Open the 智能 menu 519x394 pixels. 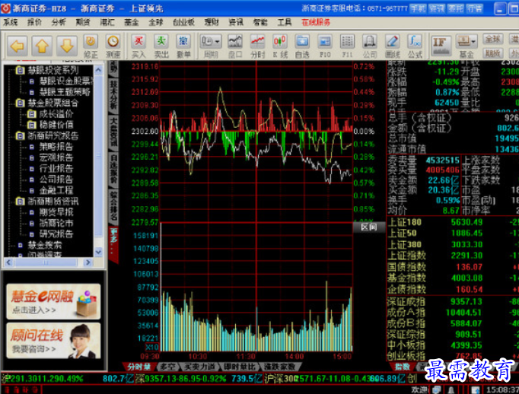tap(260, 22)
